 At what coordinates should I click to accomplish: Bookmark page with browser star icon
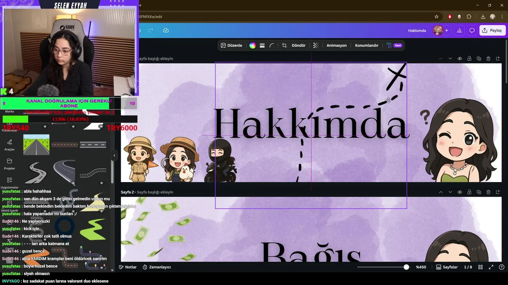437,17
